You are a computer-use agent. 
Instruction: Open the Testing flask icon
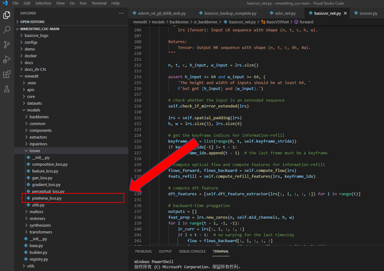tap(6, 89)
